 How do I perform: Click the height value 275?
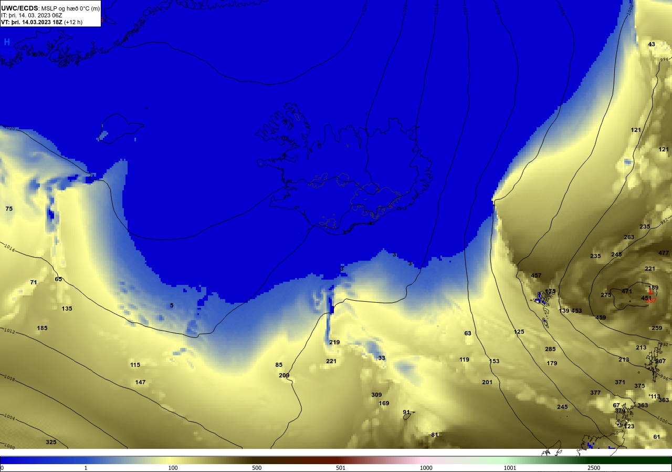coord(606,295)
